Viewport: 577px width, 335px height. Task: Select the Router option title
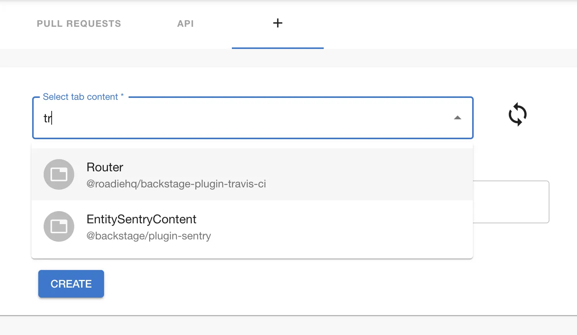(x=105, y=167)
